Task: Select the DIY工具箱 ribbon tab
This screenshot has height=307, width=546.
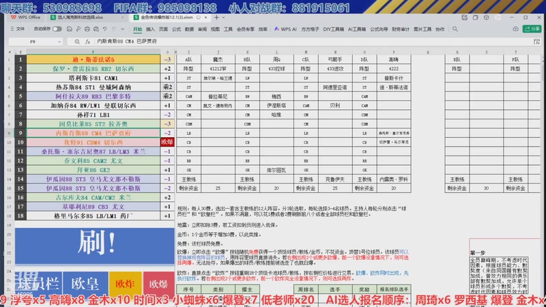Action: [333, 29]
